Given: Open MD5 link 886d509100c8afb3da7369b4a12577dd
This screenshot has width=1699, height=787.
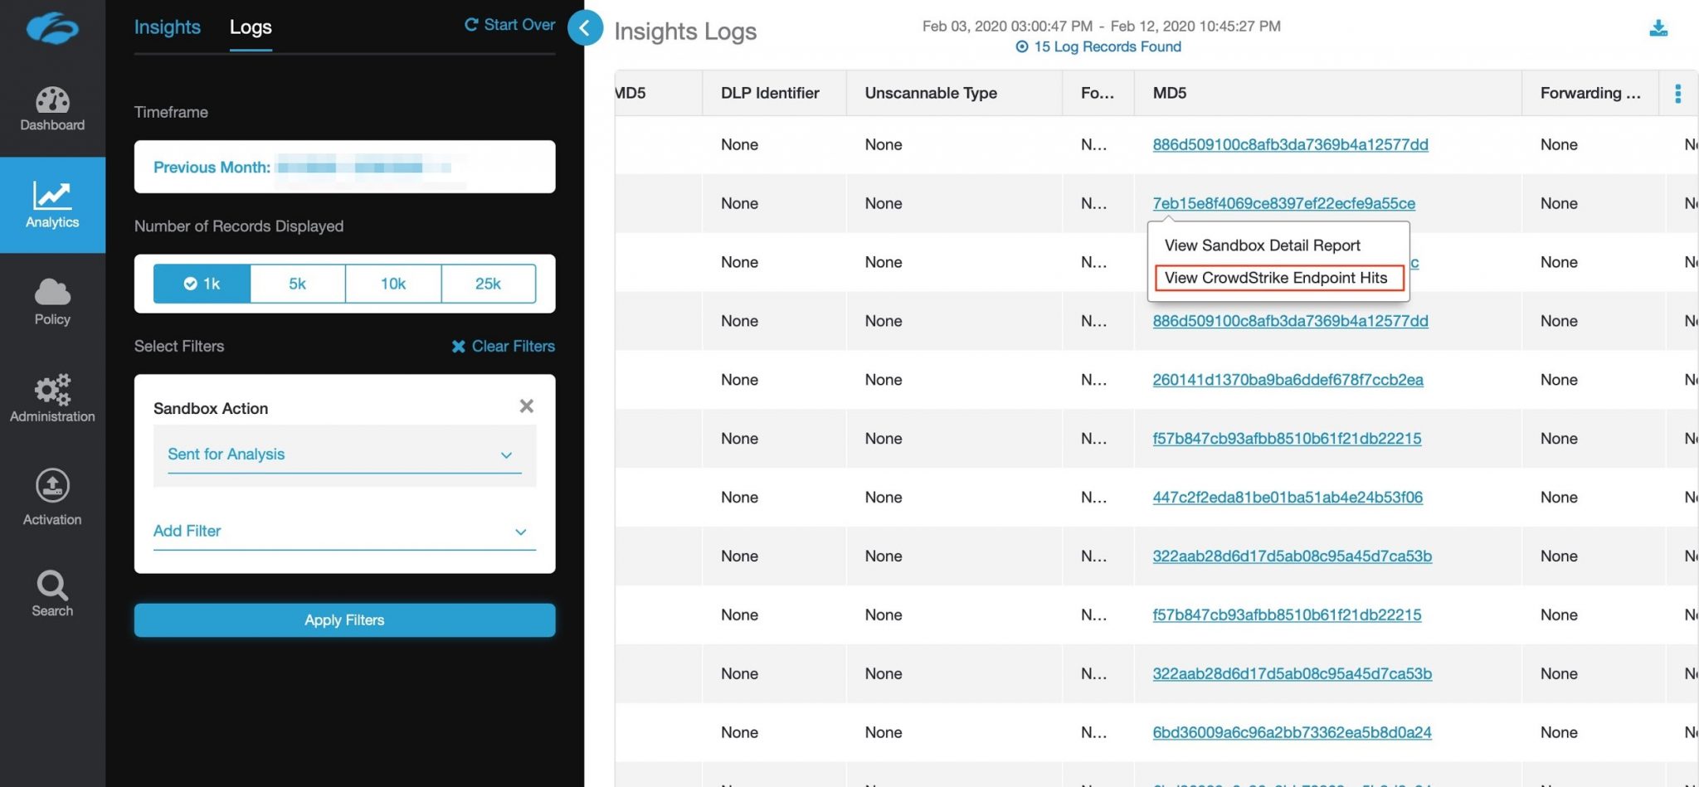Looking at the screenshot, I should tap(1290, 144).
